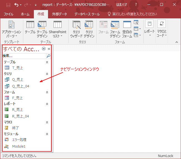Maximize the Access window
The width and height of the screenshot is (181, 159).
162,5
